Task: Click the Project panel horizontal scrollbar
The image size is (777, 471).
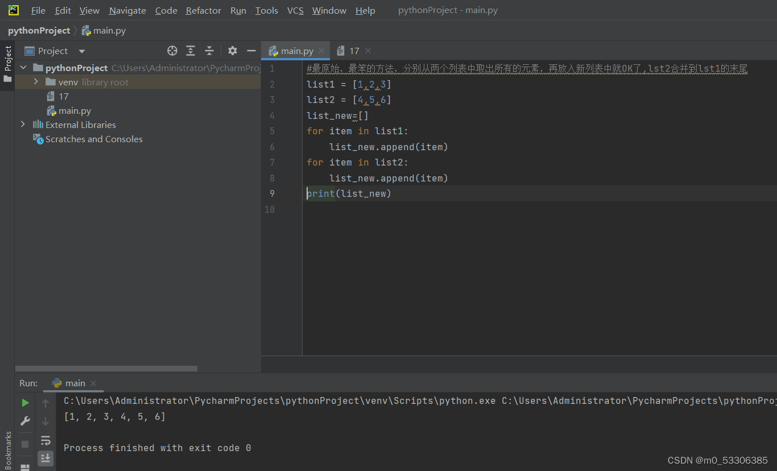Action: pyautogui.click(x=106, y=369)
